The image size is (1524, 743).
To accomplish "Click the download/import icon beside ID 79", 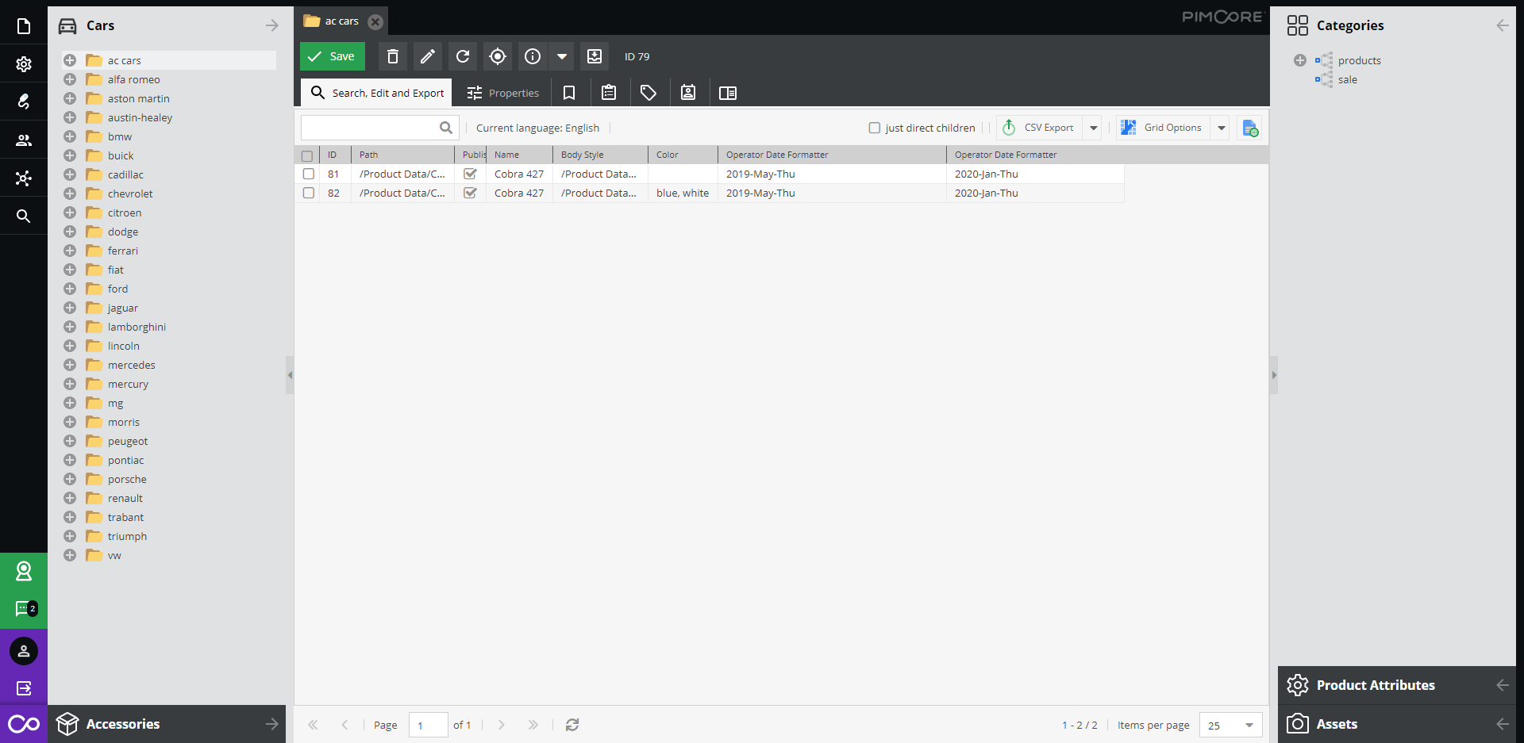I will point(595,56).
